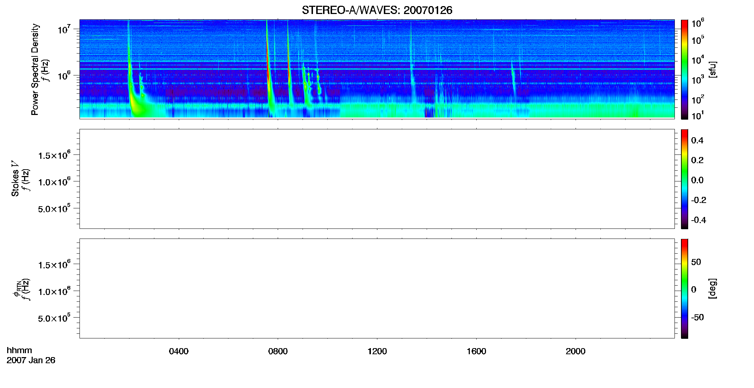Screen dimensions: 754x388
Task: Click the 0800 time tick label
Action: coord(278,351)
